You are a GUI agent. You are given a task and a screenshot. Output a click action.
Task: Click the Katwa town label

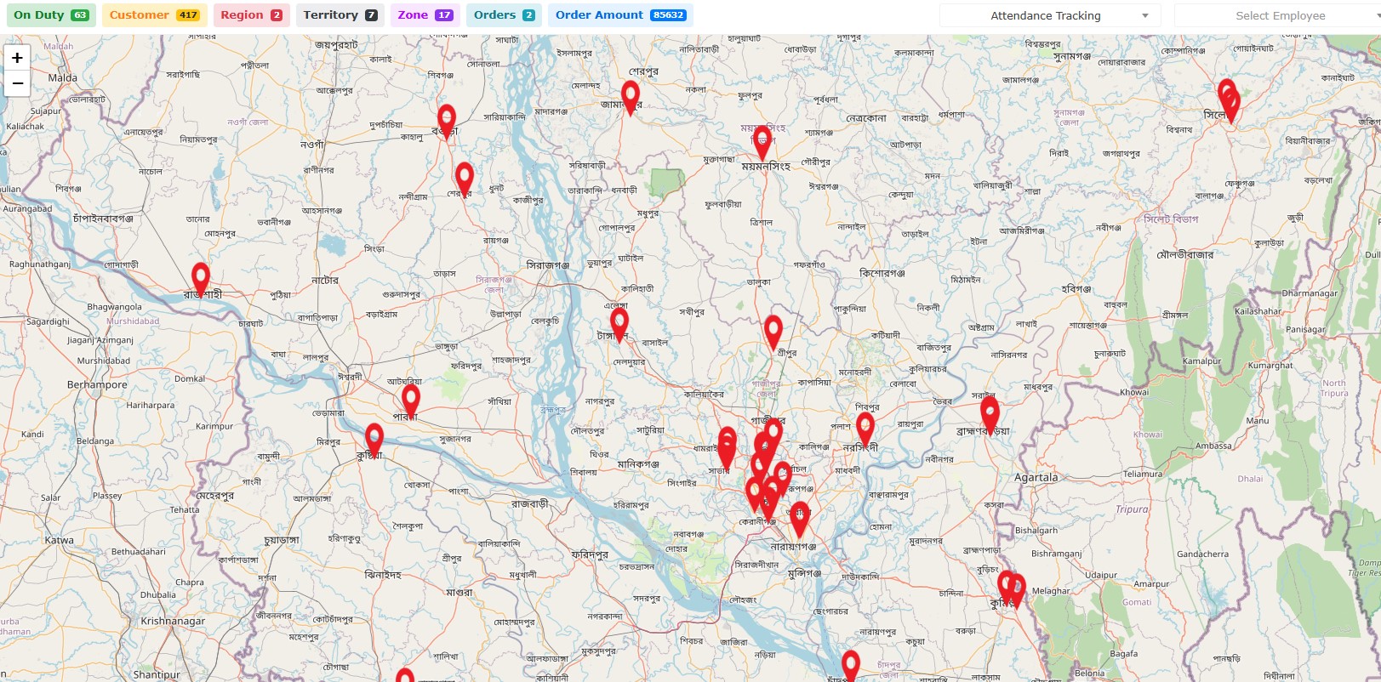pos(60,541)
